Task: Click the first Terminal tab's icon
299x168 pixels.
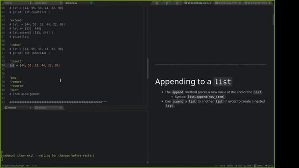Action: point(6,108)
